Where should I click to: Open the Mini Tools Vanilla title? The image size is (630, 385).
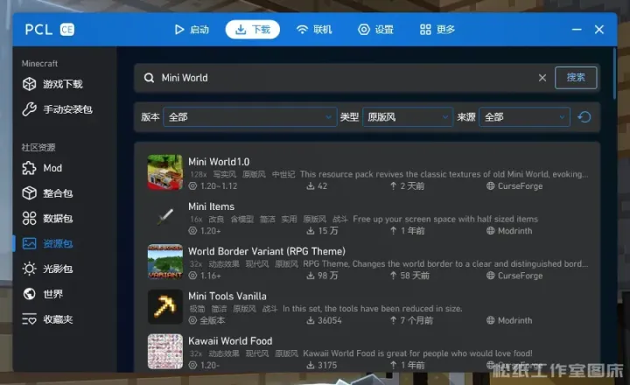[x=227, y=296]
